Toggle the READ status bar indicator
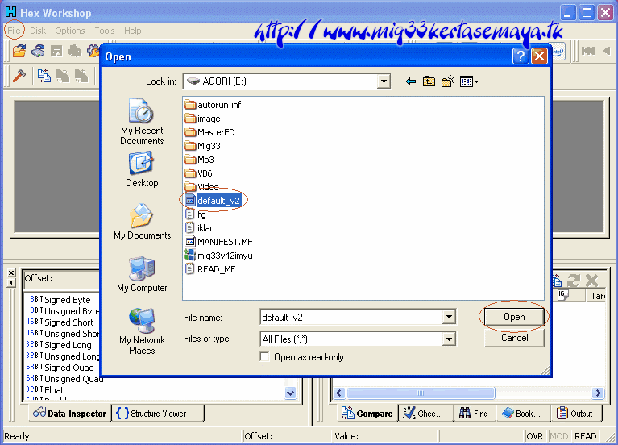Screen dimensions: 618x445 (x=586, y=436)
